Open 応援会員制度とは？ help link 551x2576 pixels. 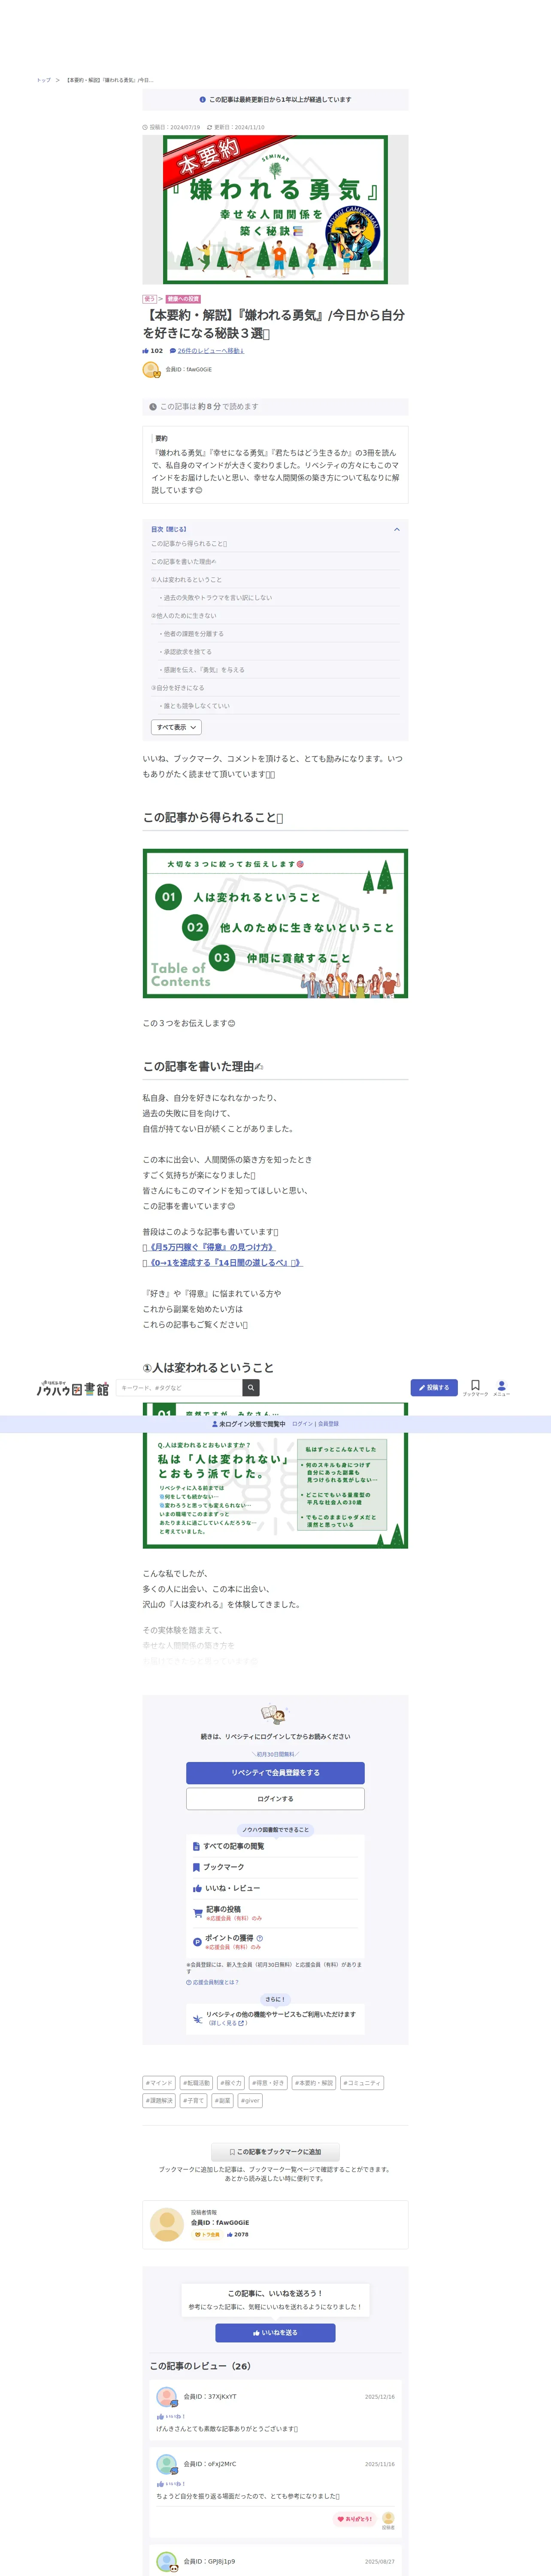(212, 1982)
